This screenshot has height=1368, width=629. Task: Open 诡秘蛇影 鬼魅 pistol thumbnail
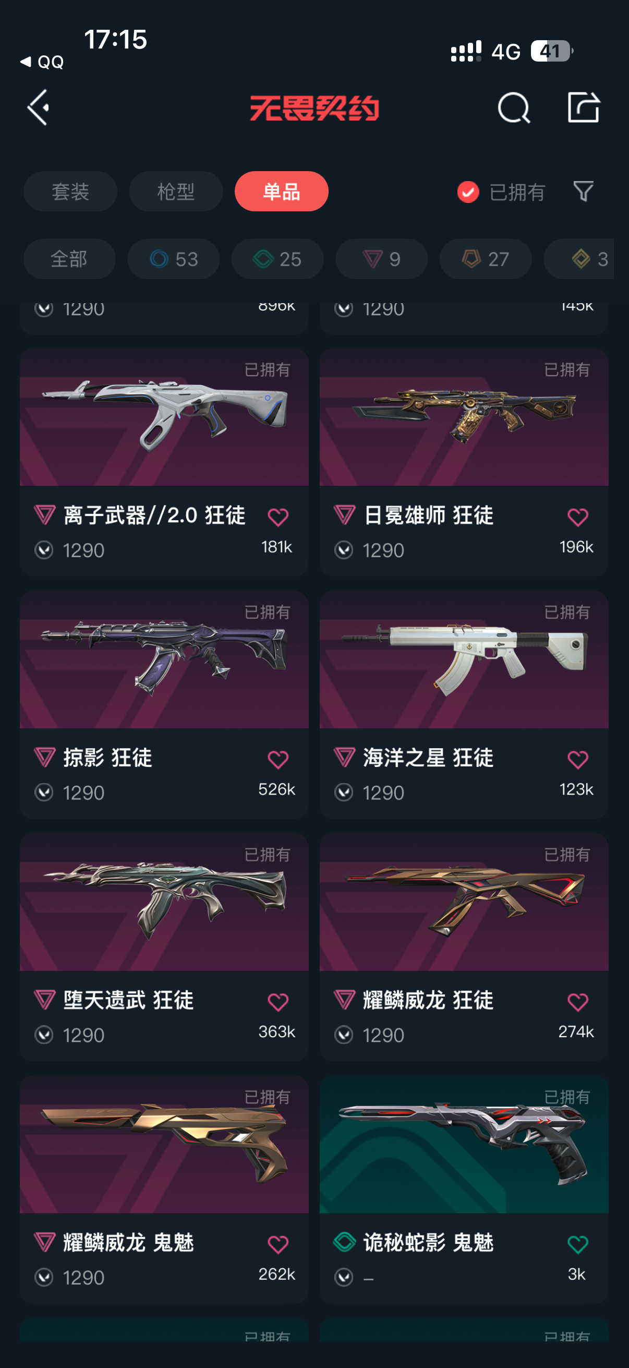[464, 1145]
